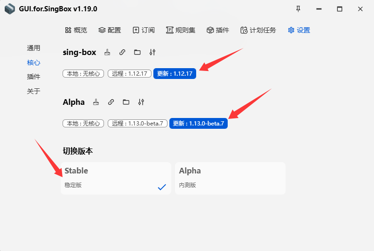374x251 pixels.
Task: Select 核心 in the settings sidebar
Action: coord(33,63)
